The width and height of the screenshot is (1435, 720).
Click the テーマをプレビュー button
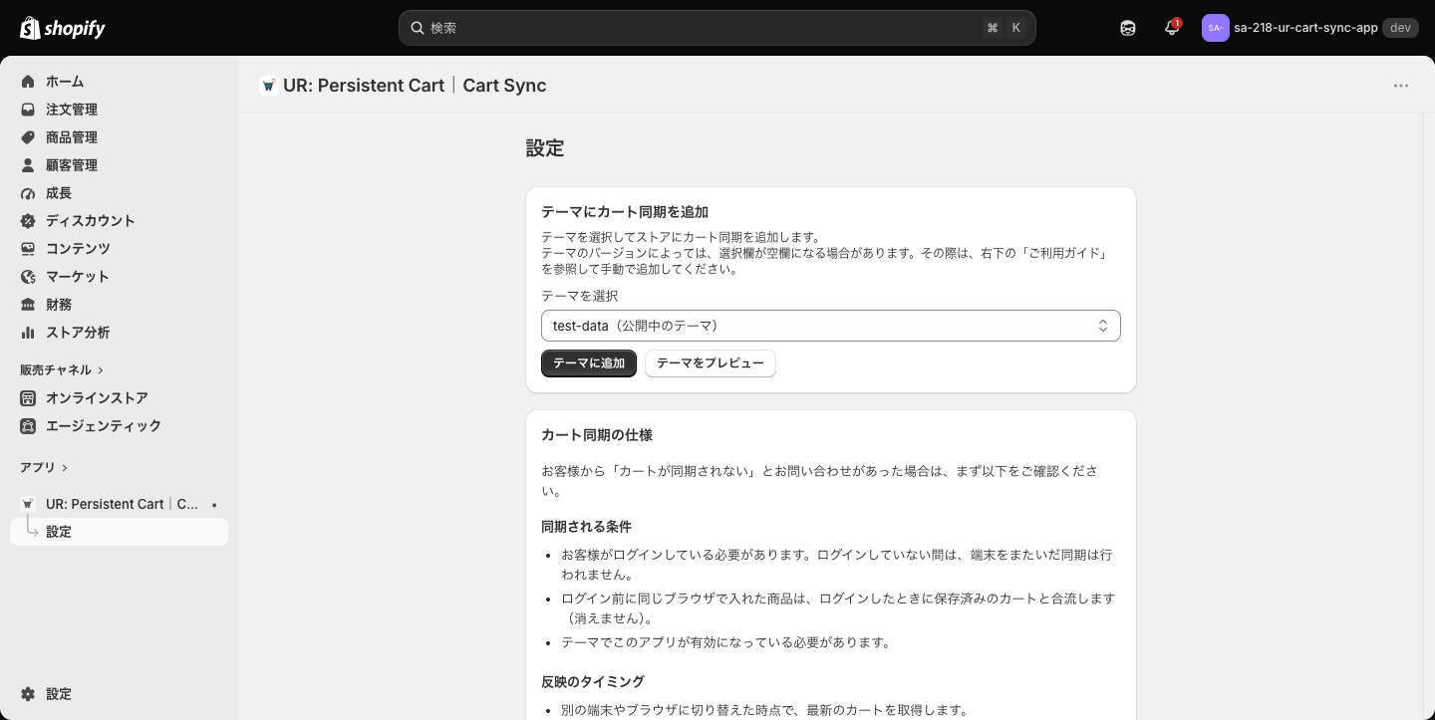711,363
